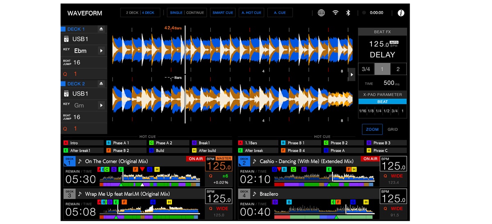This screenshot has width=492, height=224.
Task: Expand the side panel arrow beside the waveform
Action: (351, 75)
